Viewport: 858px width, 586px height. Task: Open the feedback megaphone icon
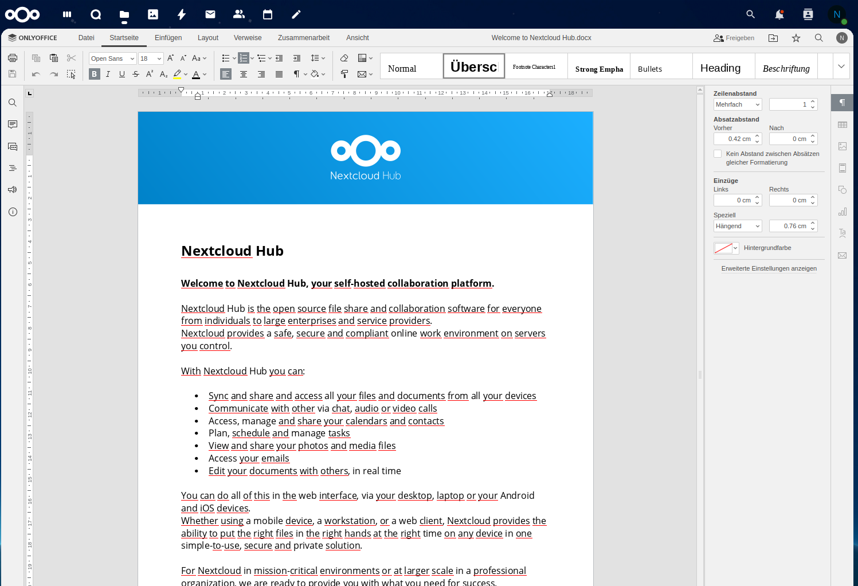tap(13, 190)
